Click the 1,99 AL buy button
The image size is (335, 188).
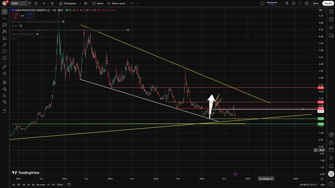30,16
